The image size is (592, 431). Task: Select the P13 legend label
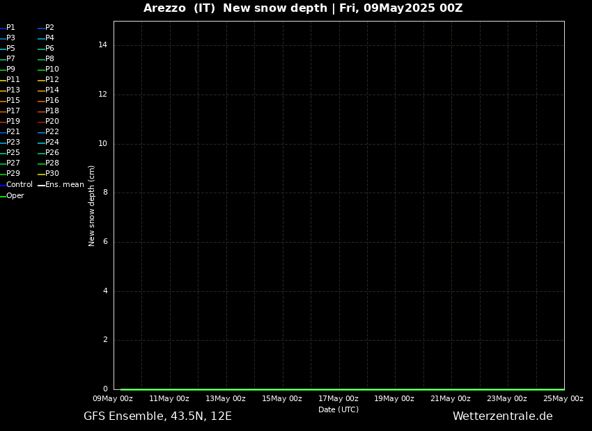pyautogui.click(x=13, y=90)
